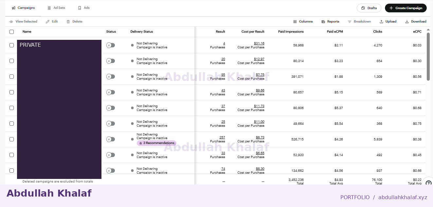Open the Reports menu

click(330, 22)
